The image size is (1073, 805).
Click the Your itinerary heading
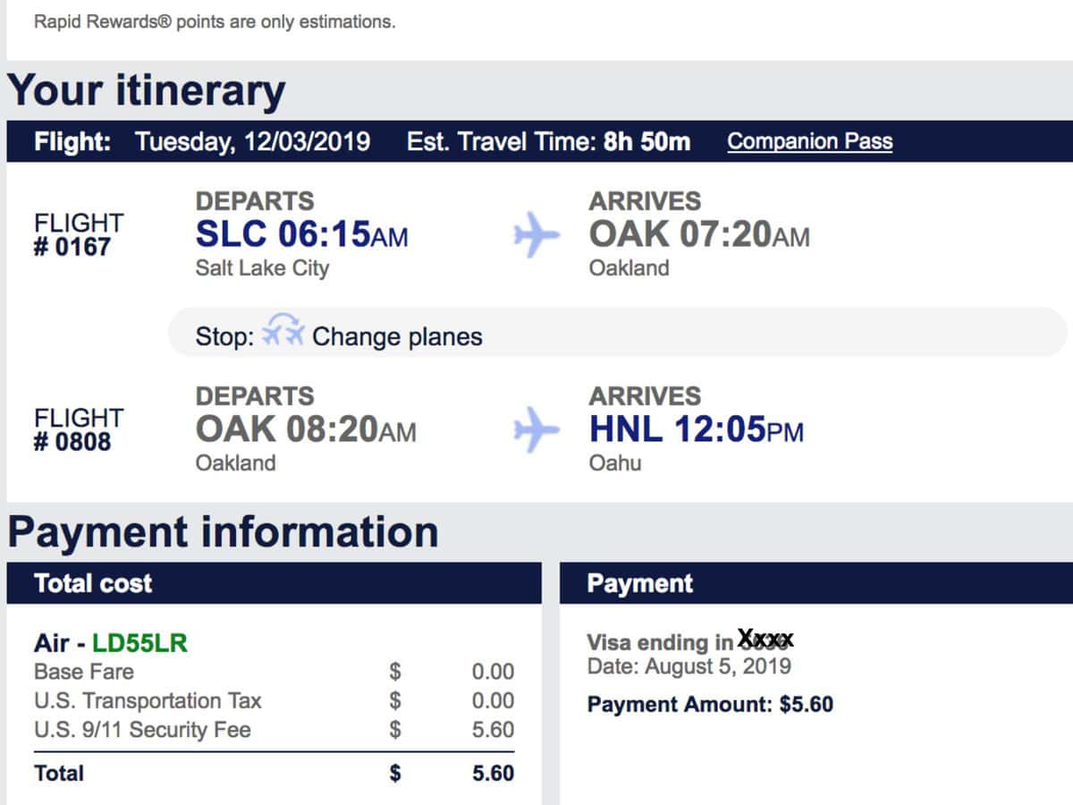tap(147, 90)
